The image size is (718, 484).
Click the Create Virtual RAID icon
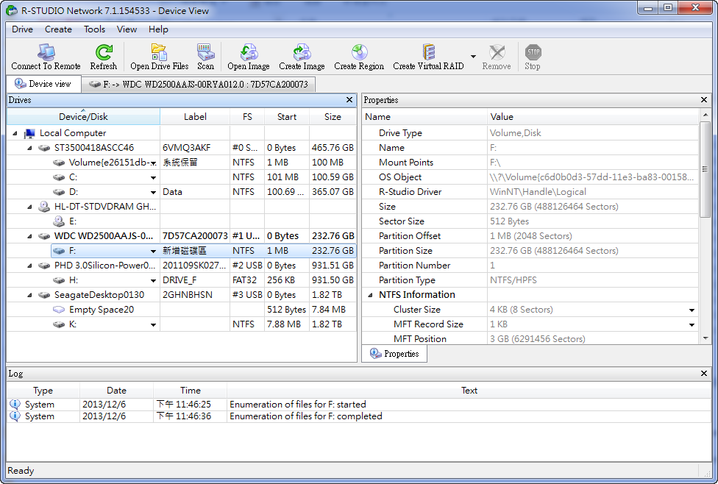(429, 52)
